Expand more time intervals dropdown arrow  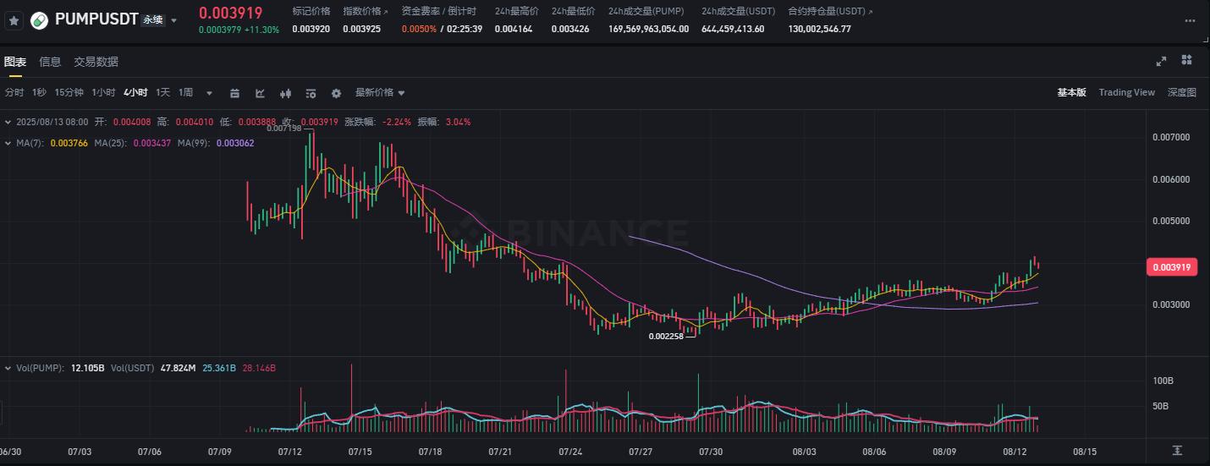click(209, 93)
